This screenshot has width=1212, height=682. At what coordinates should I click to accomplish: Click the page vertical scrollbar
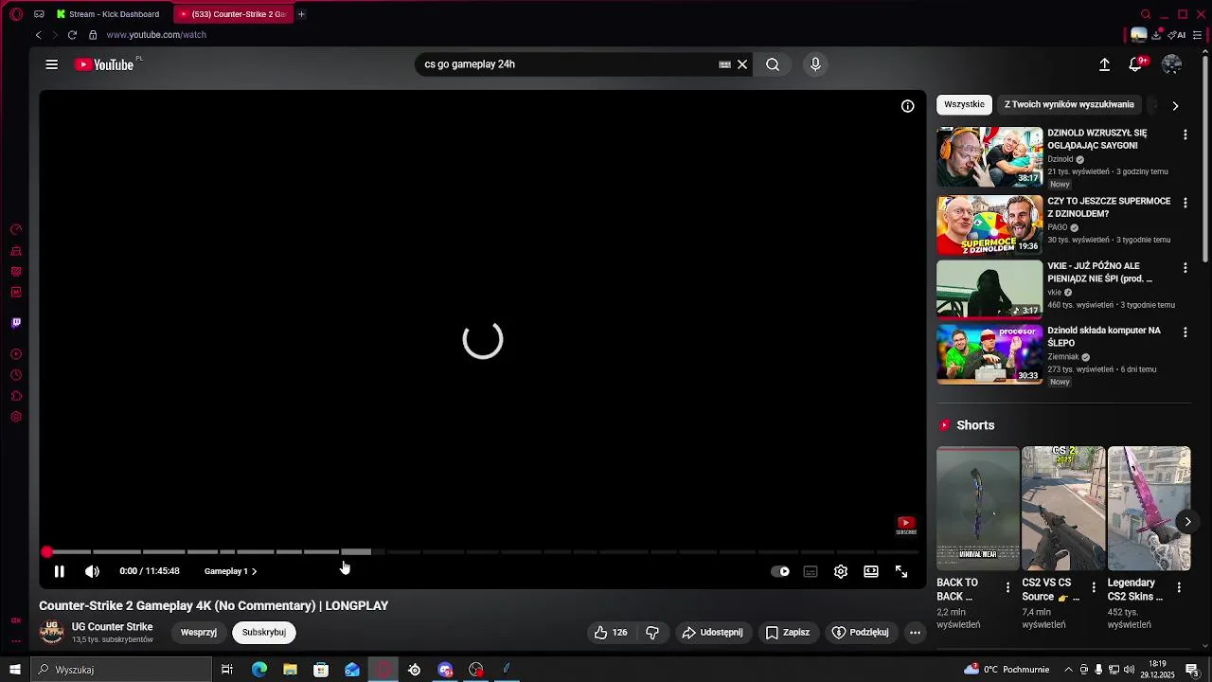pyautogui.click(x=1205, y=161)
